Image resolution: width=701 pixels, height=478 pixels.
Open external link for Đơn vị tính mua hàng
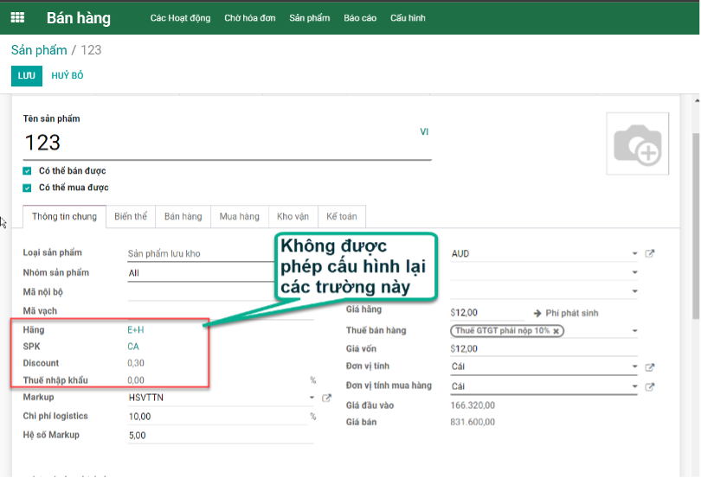(650, 386)
